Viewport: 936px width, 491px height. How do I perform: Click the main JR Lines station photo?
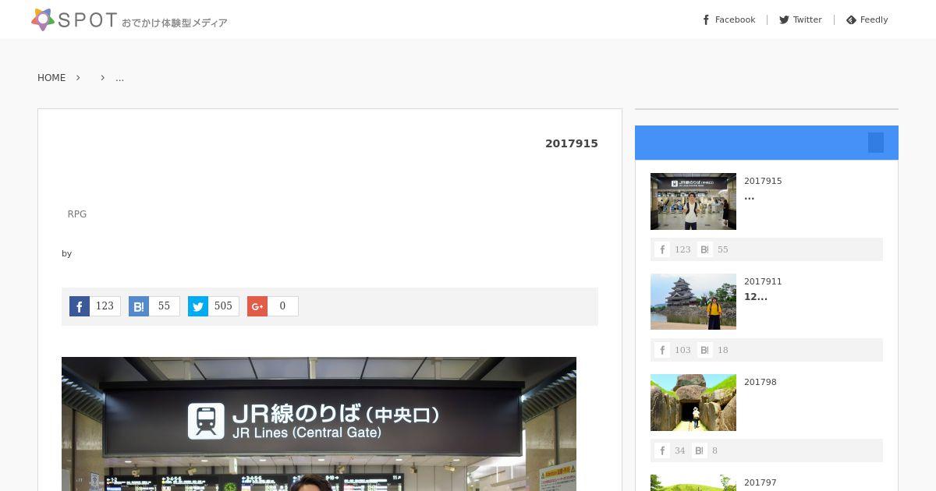tap(319, 424)
